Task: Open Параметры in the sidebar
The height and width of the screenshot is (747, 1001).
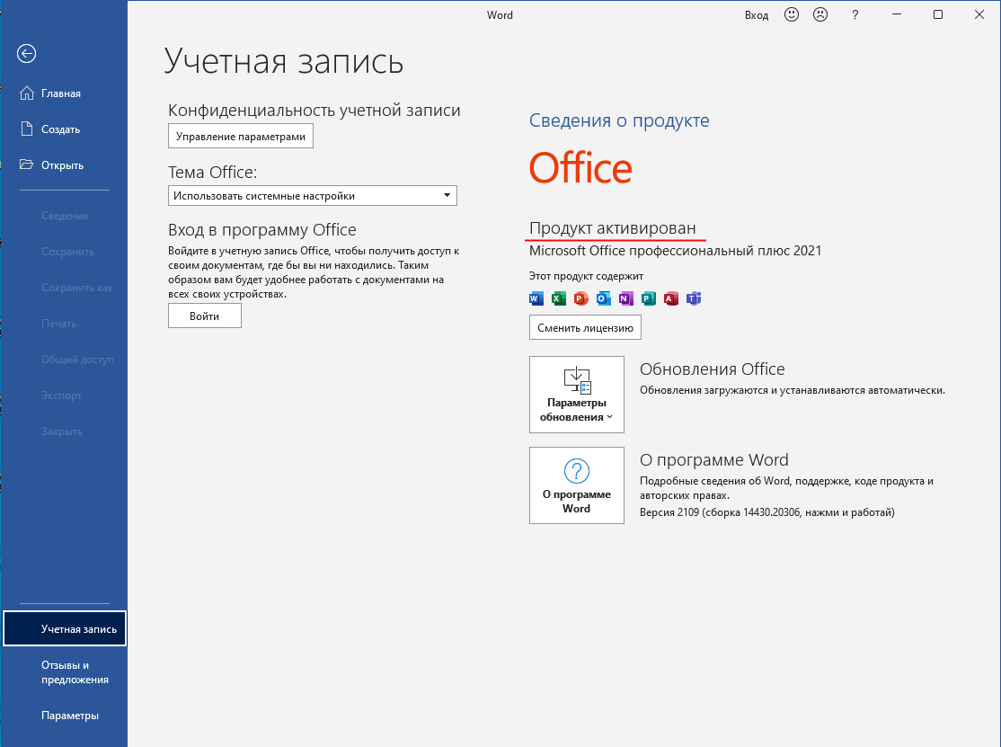Action: point(65,716)
